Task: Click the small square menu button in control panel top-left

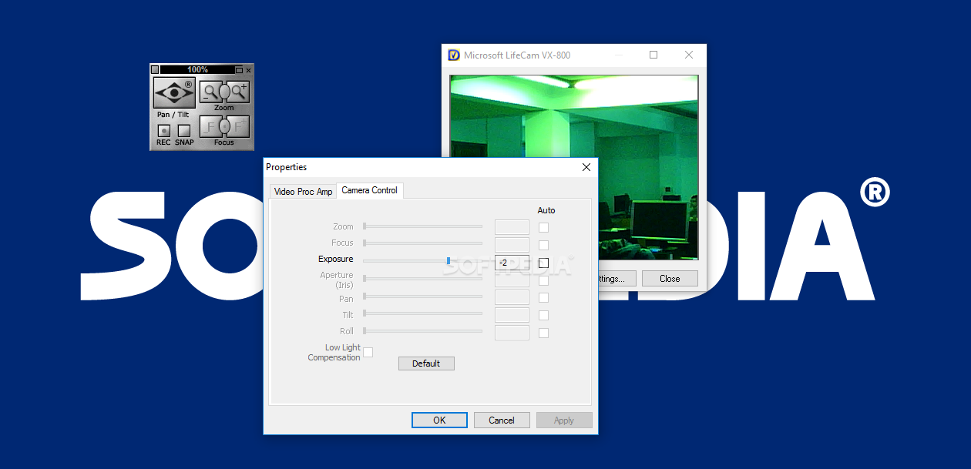Action: tap(154, 69)
